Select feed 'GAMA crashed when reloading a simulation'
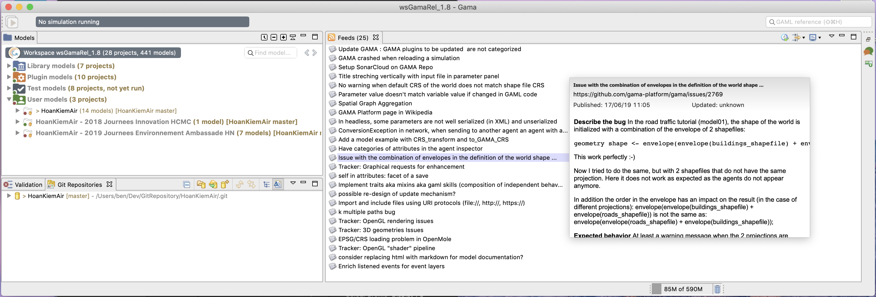The width and height of the screenshot is (876, 297). point(399,58)
